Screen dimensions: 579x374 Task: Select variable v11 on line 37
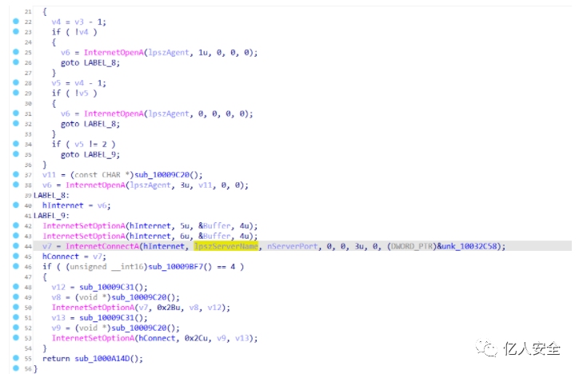[x=49, y=175]
